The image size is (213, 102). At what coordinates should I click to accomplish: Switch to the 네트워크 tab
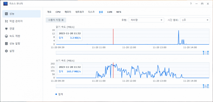tap(80, 12)
